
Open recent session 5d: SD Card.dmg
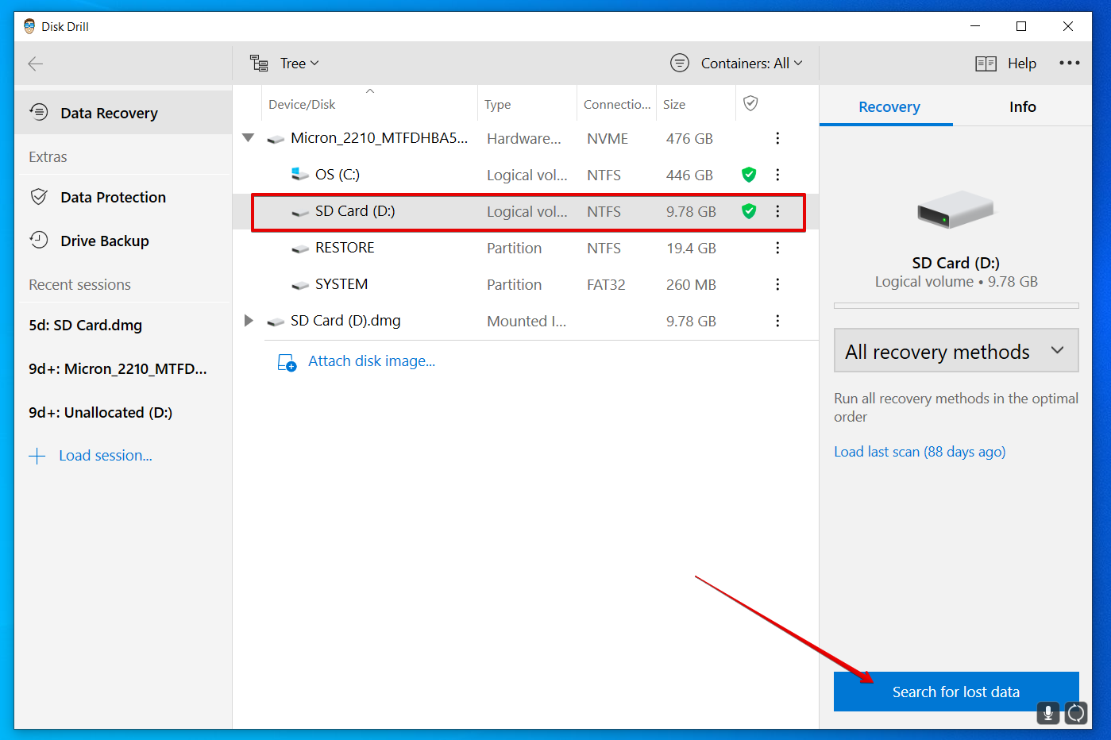coord(86,326)
